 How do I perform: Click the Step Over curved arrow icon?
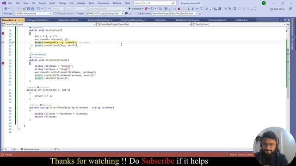click(197, 9)
